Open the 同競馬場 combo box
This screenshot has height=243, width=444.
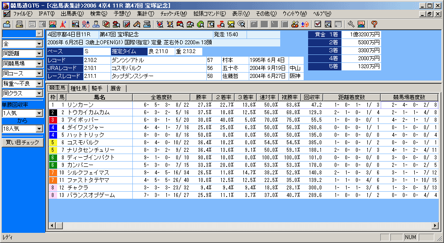pyautogui.click(x=39, y=64)
